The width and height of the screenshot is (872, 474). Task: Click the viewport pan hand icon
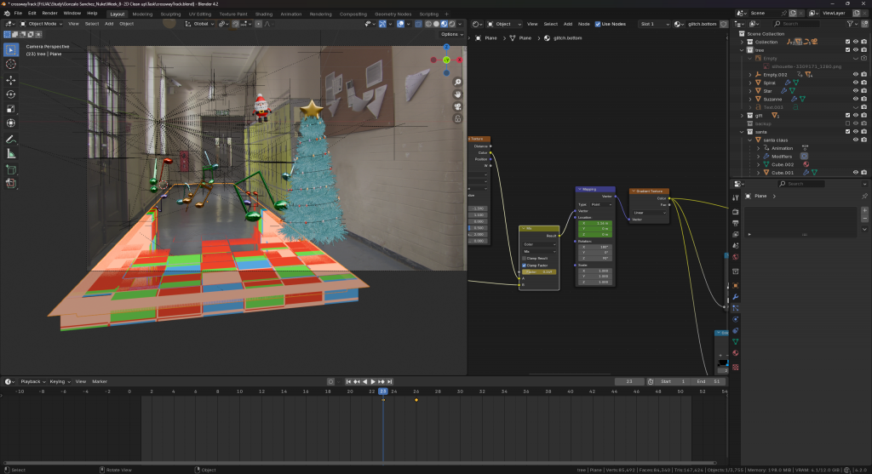457,94
